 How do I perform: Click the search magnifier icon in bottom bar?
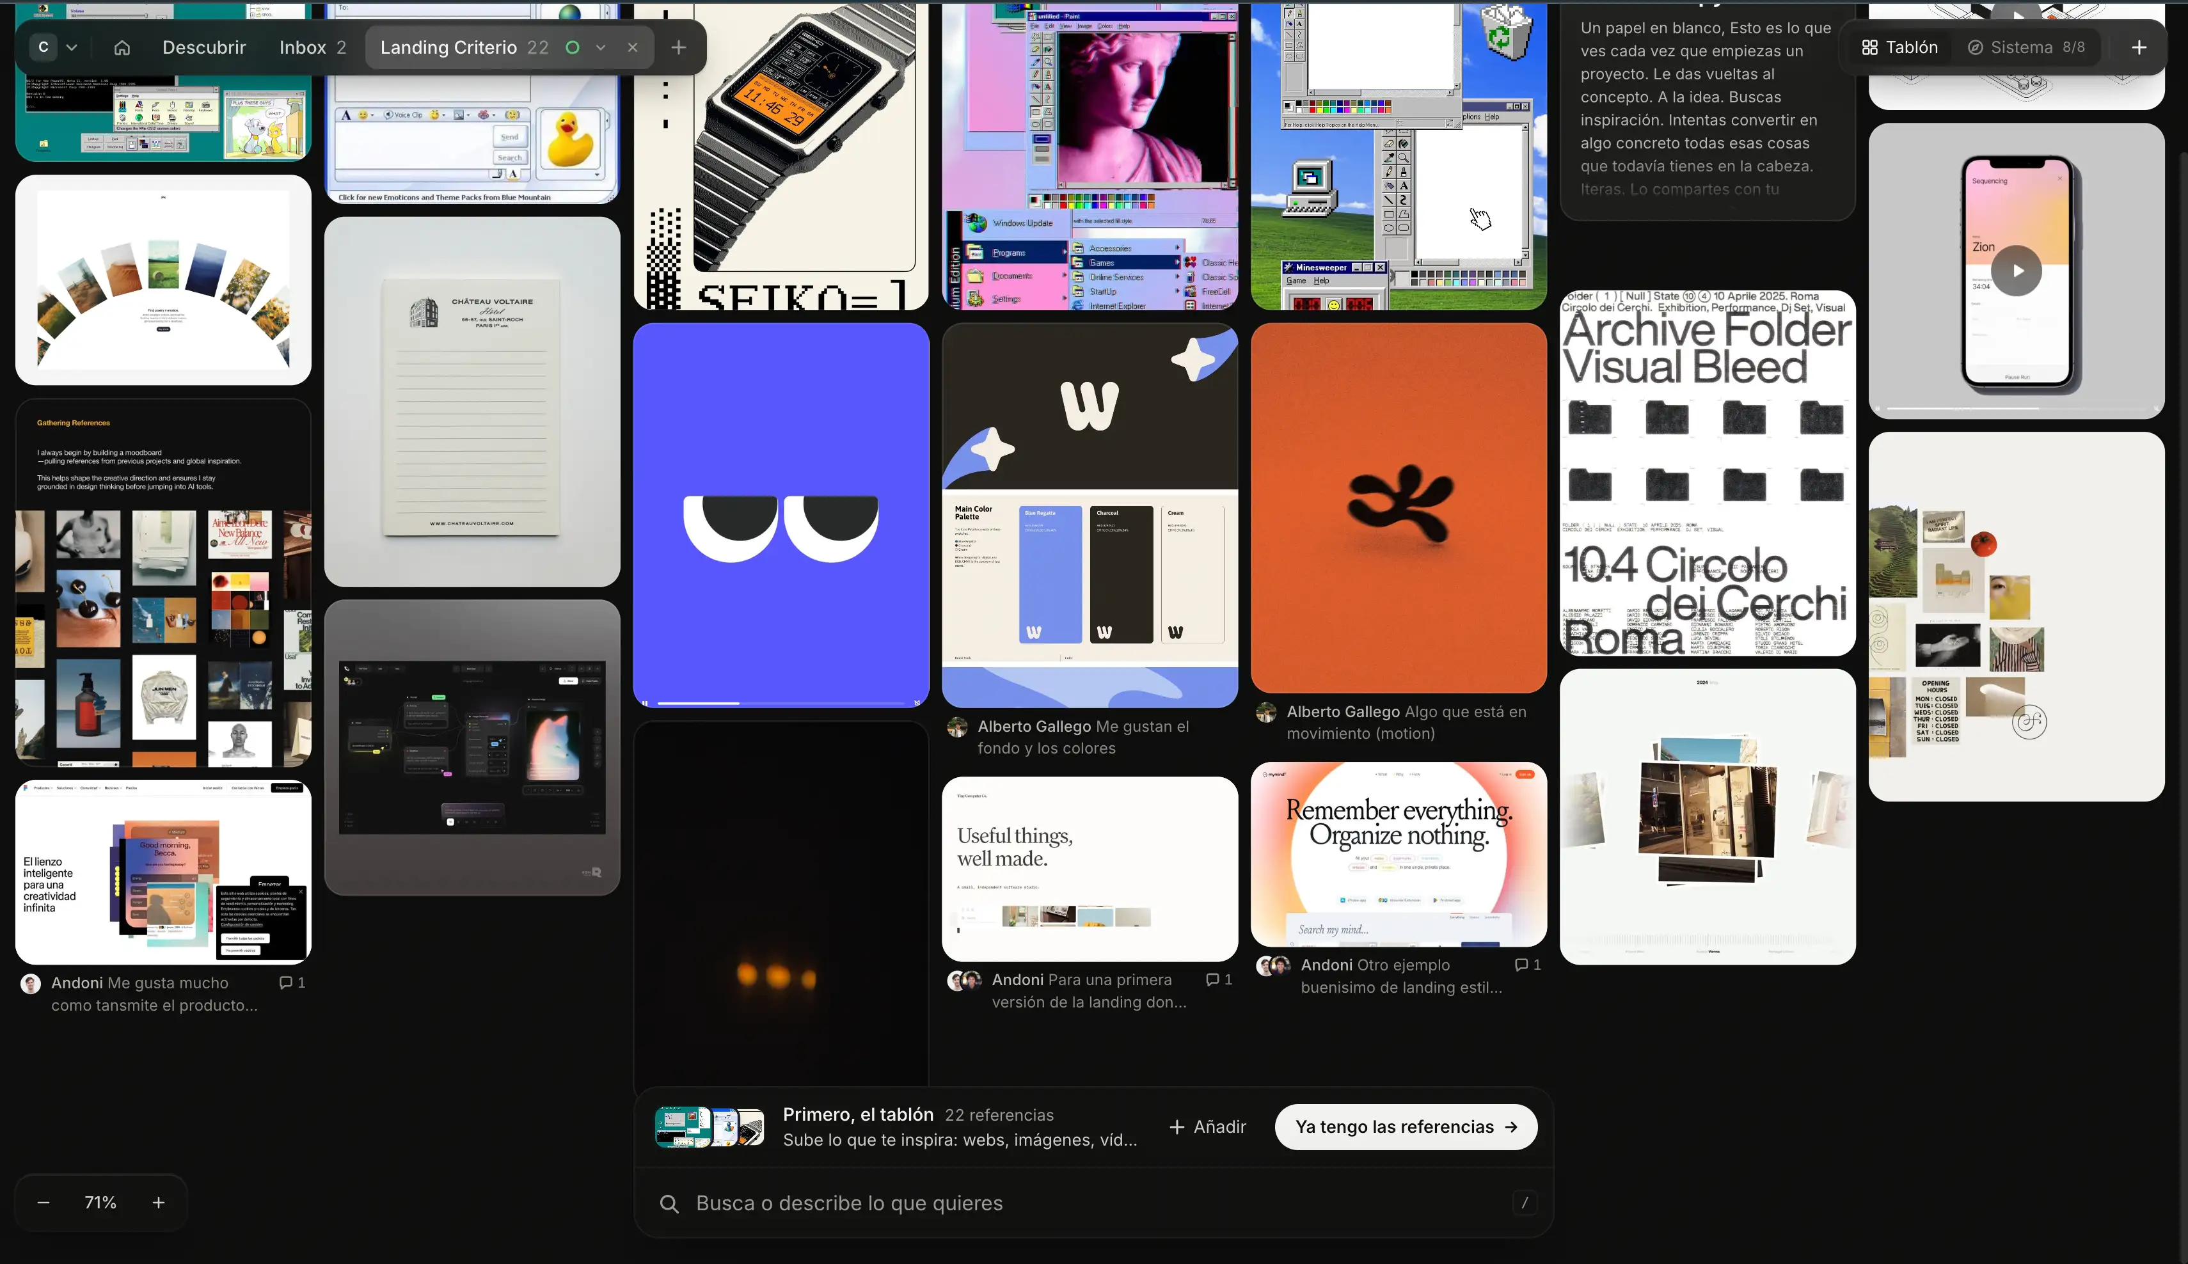pos(669,1204)
